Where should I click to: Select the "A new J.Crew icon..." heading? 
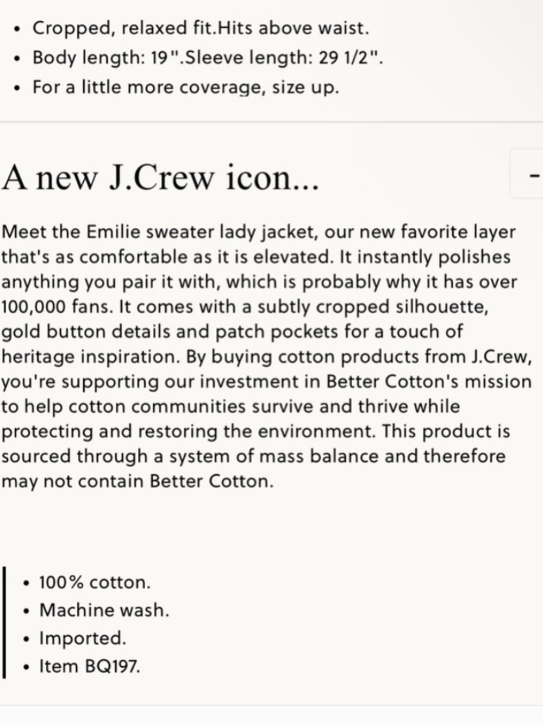[160, 177]
